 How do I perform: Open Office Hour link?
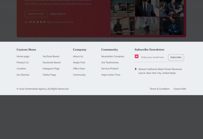pyautogui.click(x=79, y=69)
